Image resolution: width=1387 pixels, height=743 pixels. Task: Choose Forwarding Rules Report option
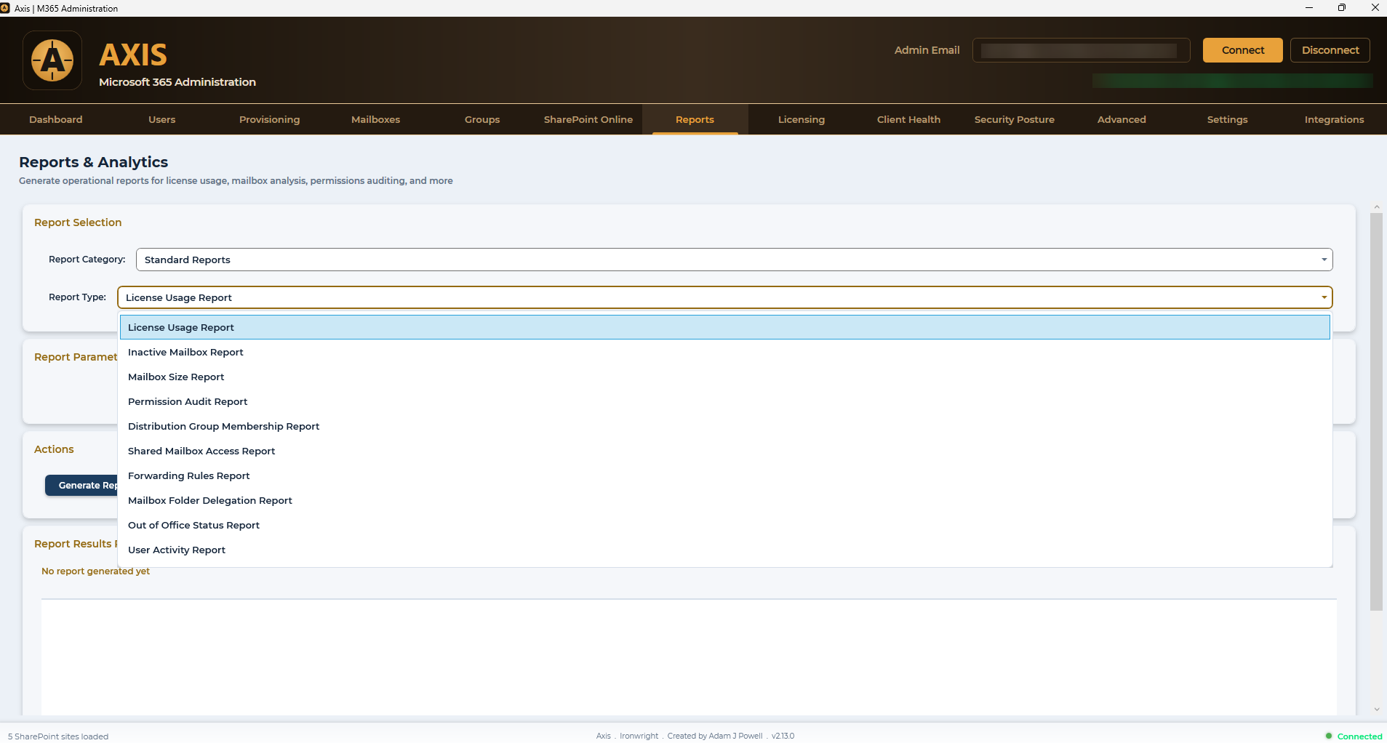pyautogui.click(x=724, y=475)
